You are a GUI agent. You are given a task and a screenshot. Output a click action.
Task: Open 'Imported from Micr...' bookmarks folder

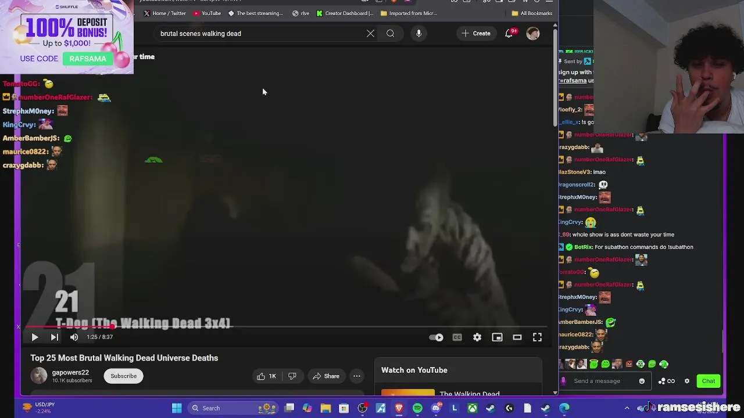[409, 13]
